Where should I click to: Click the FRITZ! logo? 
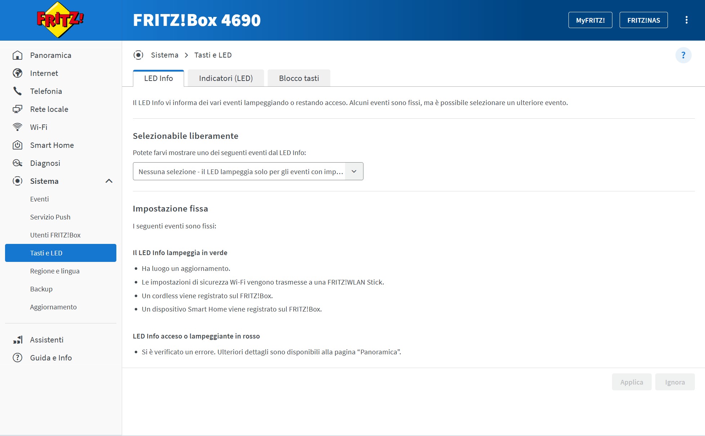coord(60,20)
